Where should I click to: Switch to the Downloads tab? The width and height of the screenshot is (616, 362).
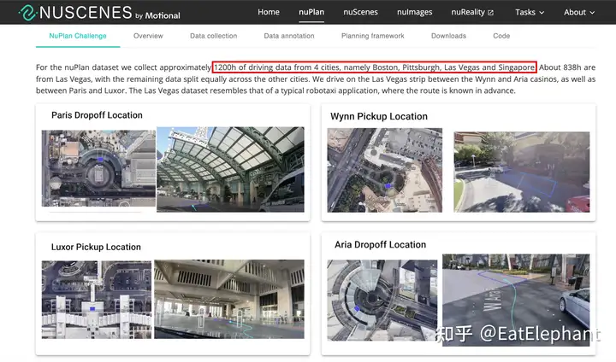click(448, 36)
